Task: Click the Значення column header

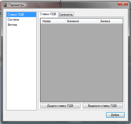Action: pos(81,21)
